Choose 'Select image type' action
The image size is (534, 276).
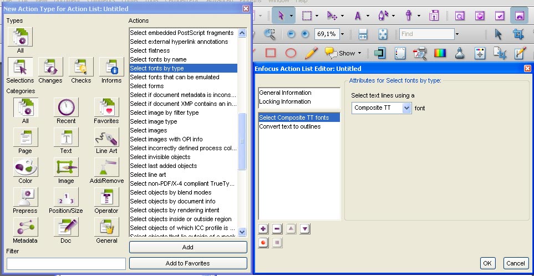184,121
